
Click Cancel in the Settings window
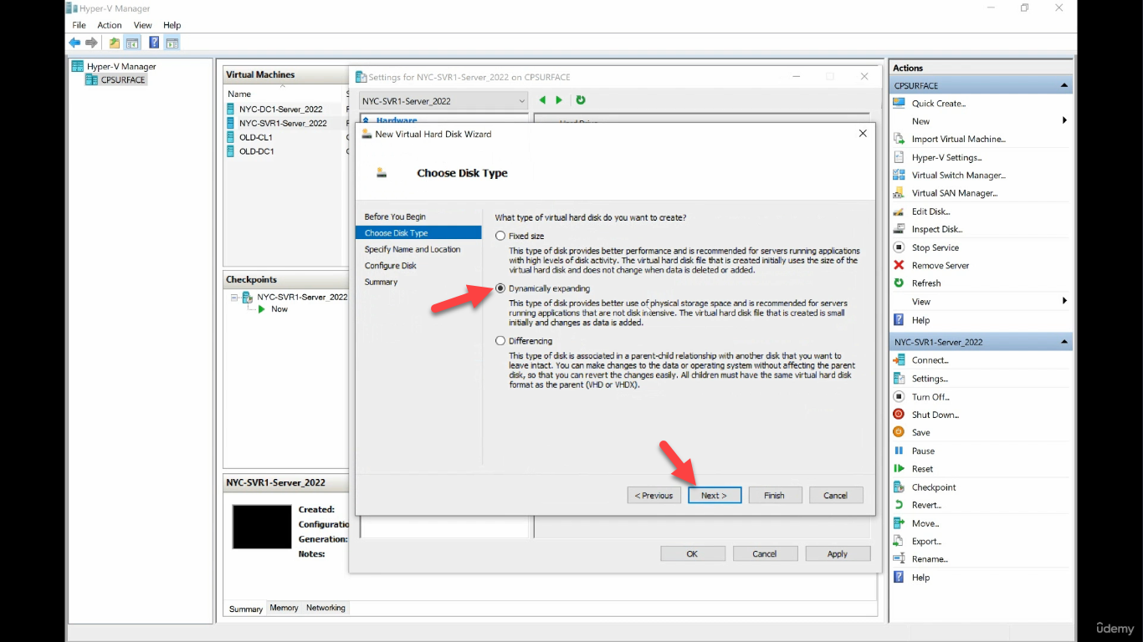pyautogui.click(x=765, y=553)
